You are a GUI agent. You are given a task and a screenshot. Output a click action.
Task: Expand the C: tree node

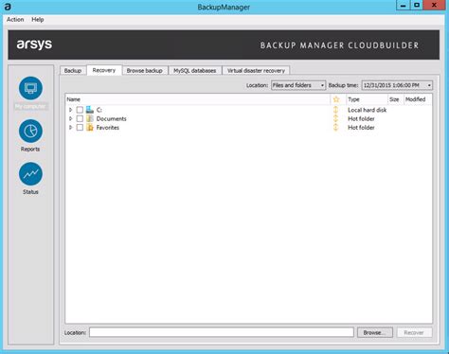pos(71,110)
